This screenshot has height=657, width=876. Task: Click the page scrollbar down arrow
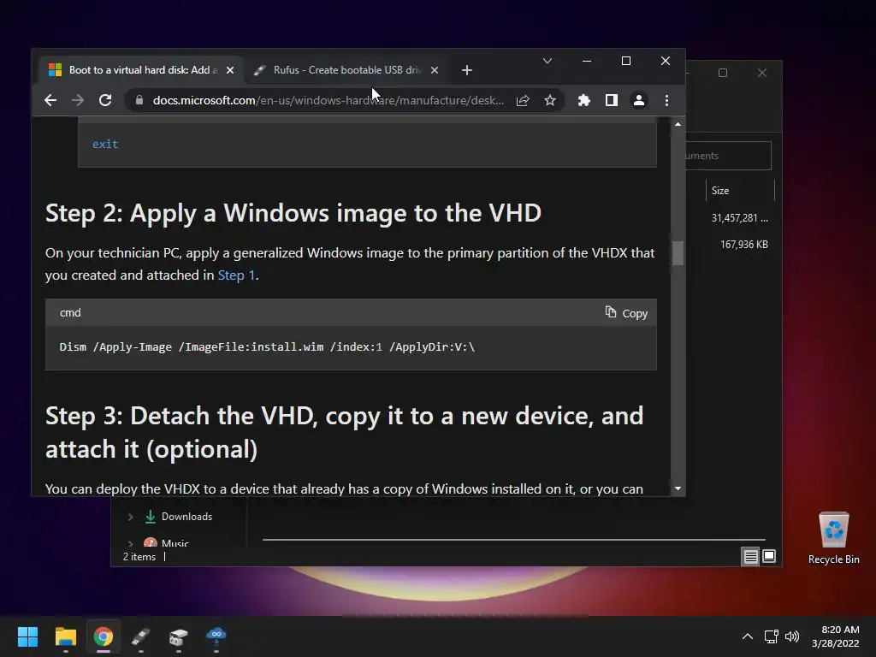tap(678, 488)
